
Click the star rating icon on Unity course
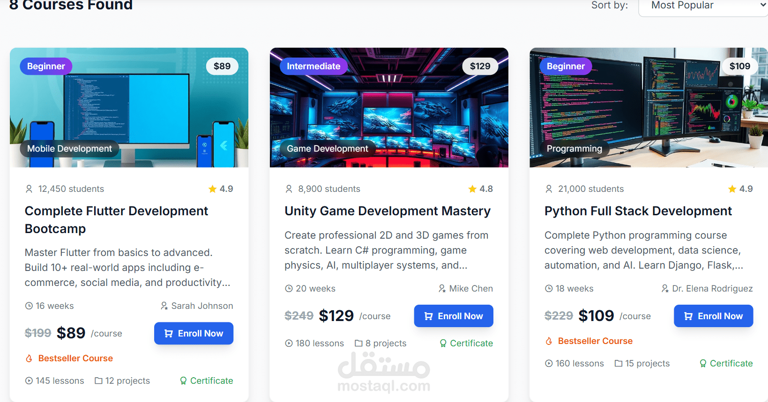tap(472, 189)
